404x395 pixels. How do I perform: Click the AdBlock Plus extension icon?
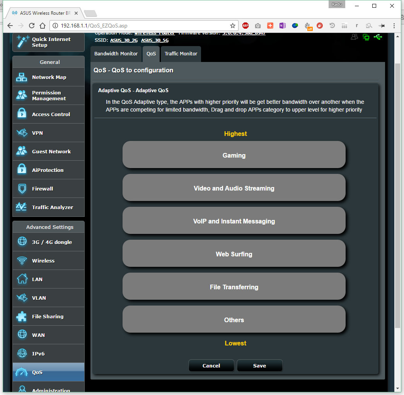coord(245,26)
